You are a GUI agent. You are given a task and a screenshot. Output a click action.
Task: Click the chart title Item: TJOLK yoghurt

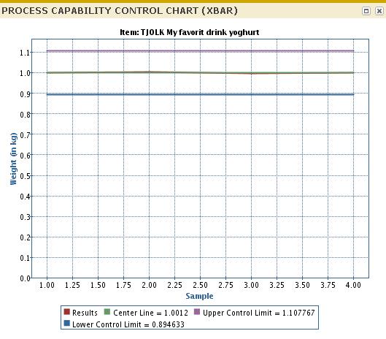189,32
